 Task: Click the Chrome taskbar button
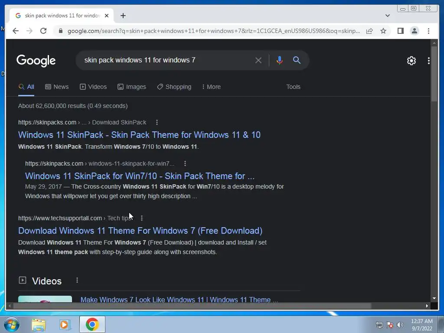click(x=92, y=324)
